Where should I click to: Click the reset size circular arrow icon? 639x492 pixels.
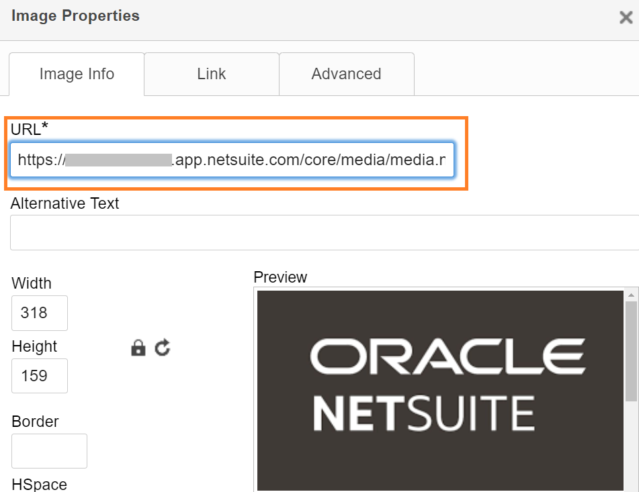pyautogui.click(x=163, y=348)
